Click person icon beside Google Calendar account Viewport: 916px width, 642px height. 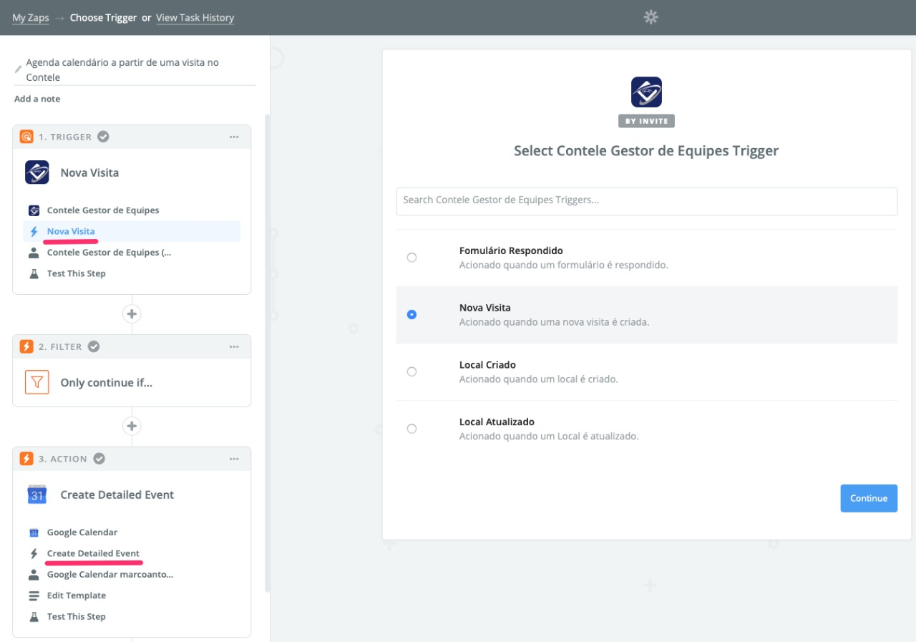click(x=34, y=575)
